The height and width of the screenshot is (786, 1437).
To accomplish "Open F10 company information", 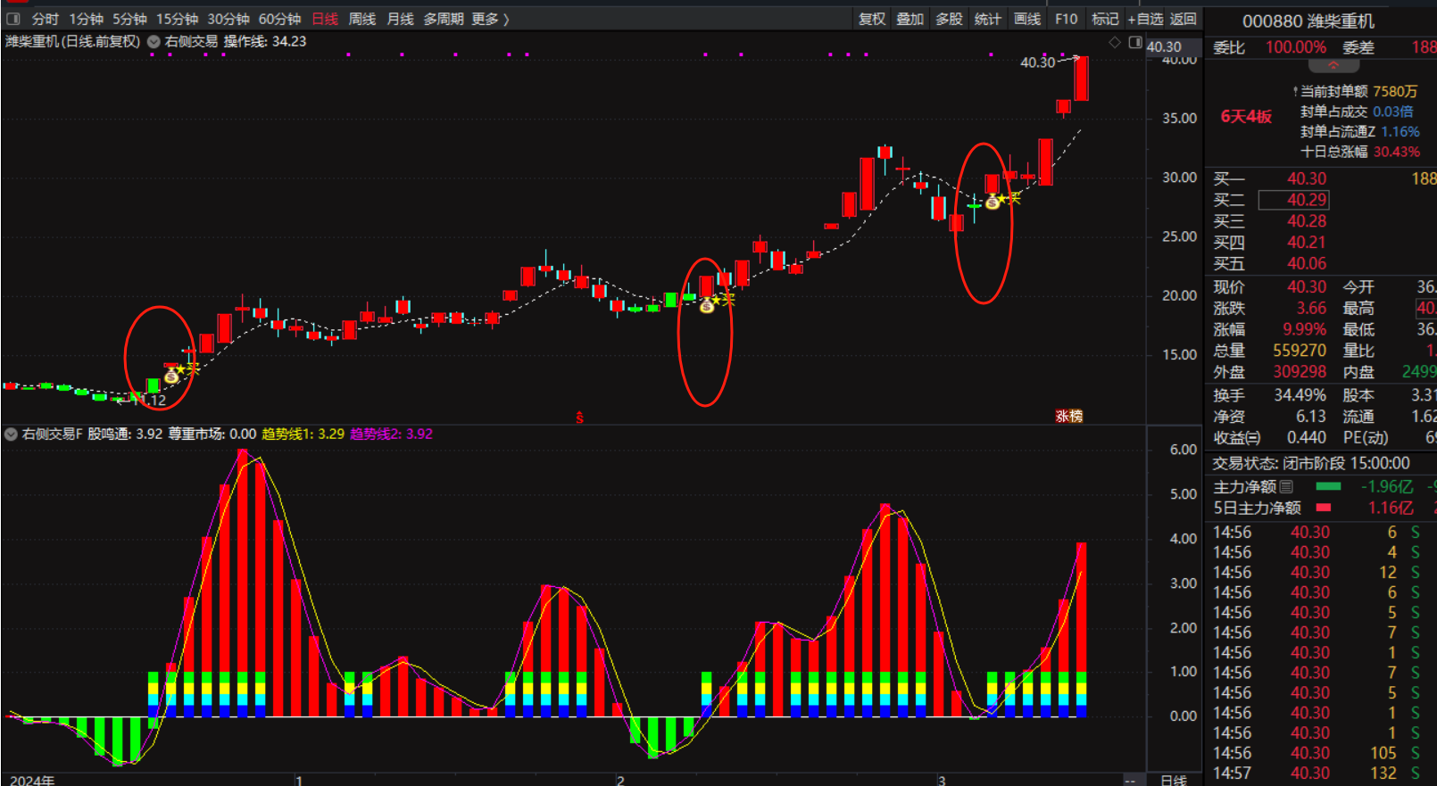I will tap(1066, 19).
